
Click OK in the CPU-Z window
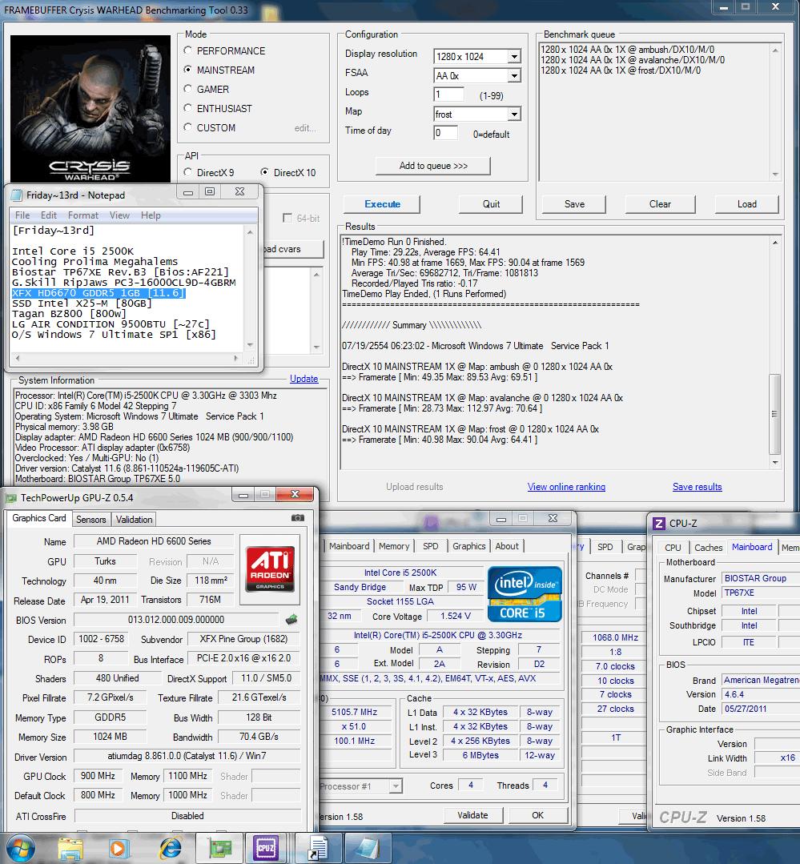pyautogui.click(x=538, y=815)
